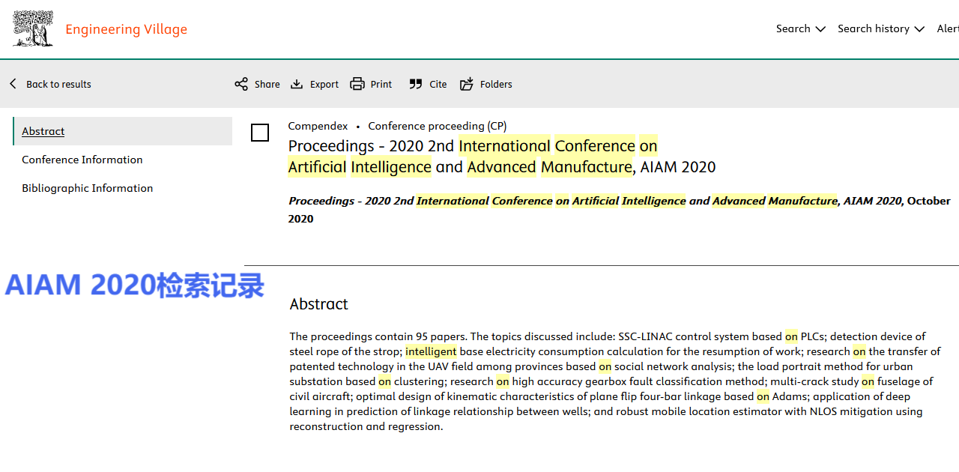Open the Alerts menu at top right

[947, 28]
